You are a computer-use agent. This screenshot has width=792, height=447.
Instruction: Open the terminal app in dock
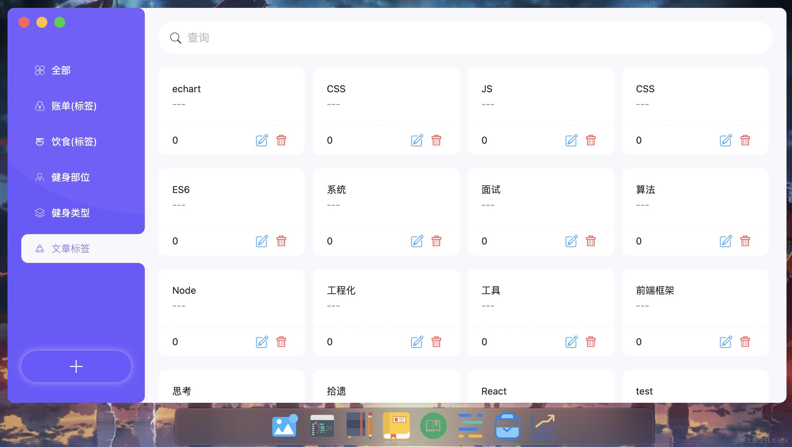(x=322, y=426)
